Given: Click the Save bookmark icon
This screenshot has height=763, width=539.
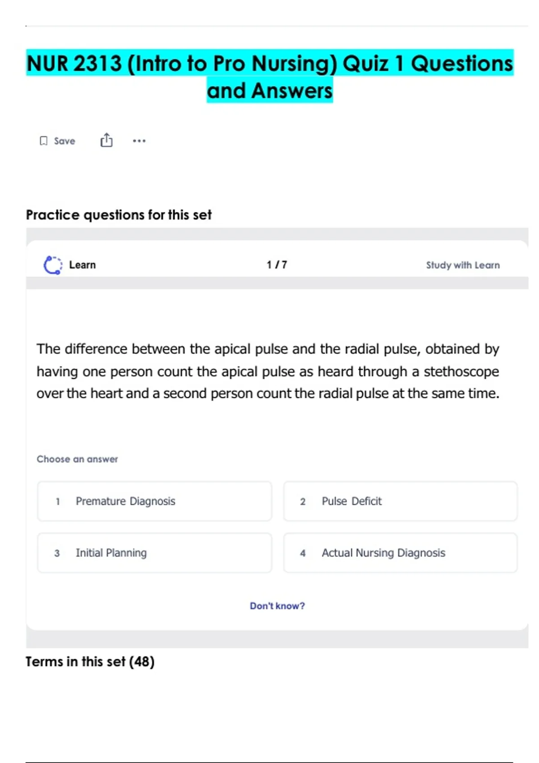Looking at the screenshot, I should (x=44, y=141).
